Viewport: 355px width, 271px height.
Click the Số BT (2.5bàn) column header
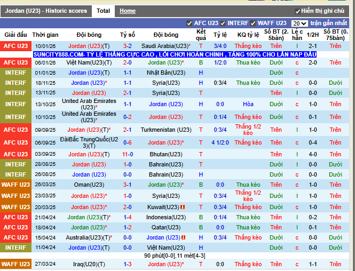point(276,35)
